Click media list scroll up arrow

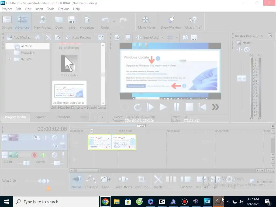pyautogui.click(x=103, y=45)
